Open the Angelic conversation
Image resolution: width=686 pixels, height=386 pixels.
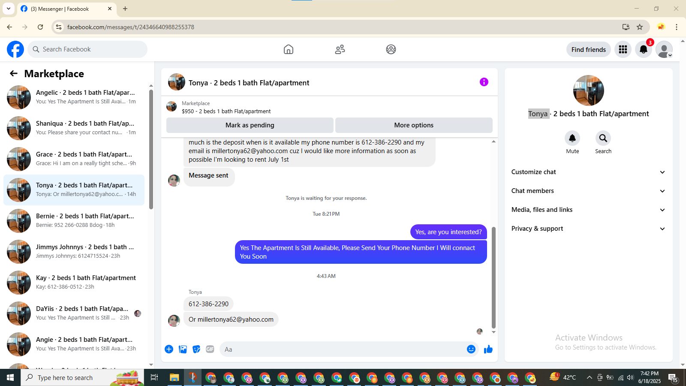pos(74,97)
